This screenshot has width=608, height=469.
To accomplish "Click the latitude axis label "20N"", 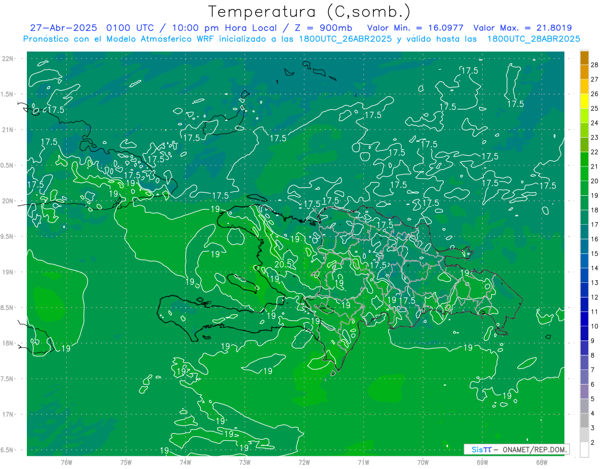I will point(9,201).
